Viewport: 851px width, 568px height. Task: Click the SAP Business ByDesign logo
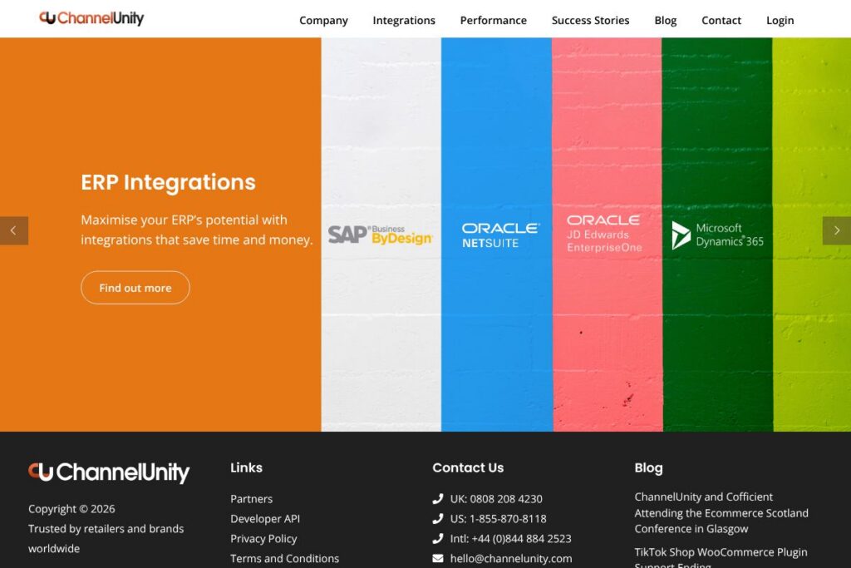(x=380, y=235)
